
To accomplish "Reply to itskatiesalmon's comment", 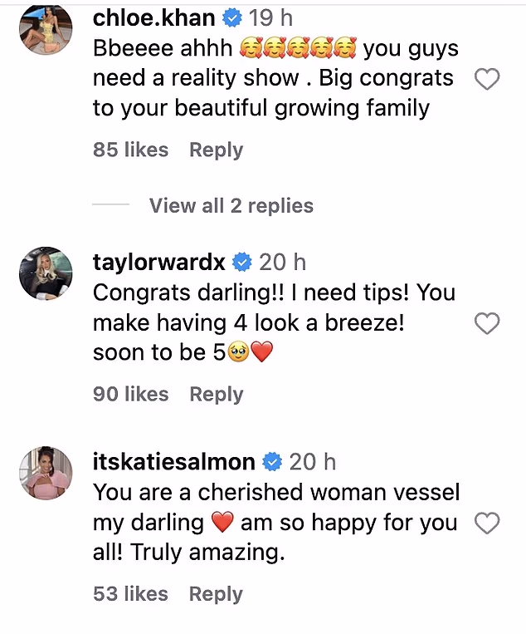I will 216,594.
